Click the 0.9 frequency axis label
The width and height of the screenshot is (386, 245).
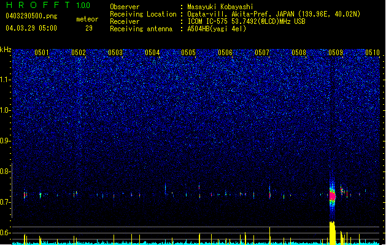[x=6, y=141]
